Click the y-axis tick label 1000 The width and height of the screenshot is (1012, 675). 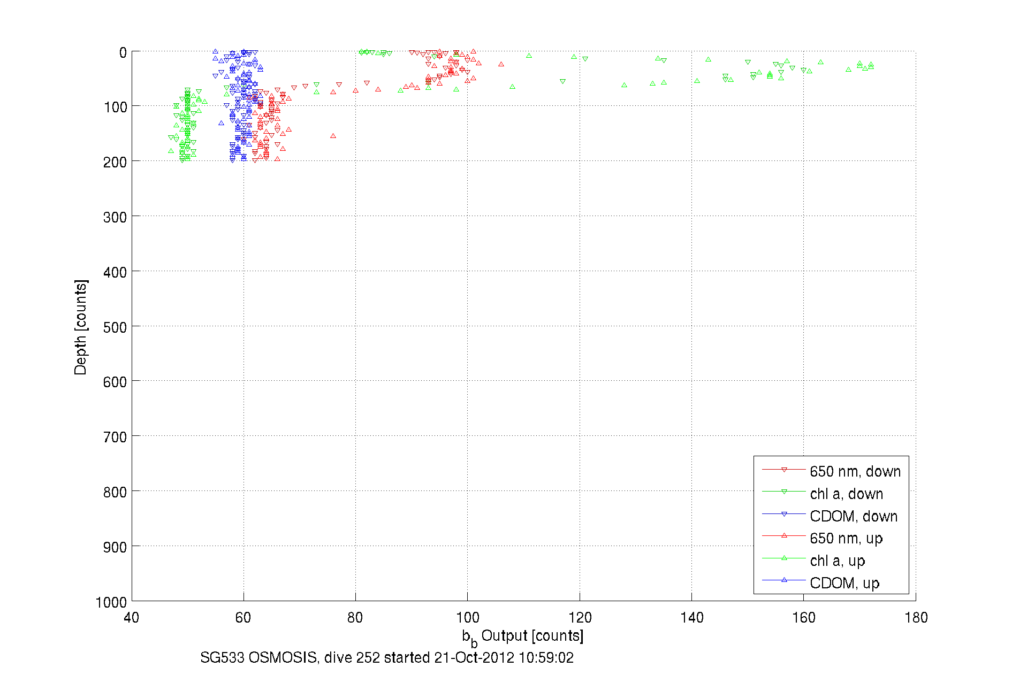111,603
